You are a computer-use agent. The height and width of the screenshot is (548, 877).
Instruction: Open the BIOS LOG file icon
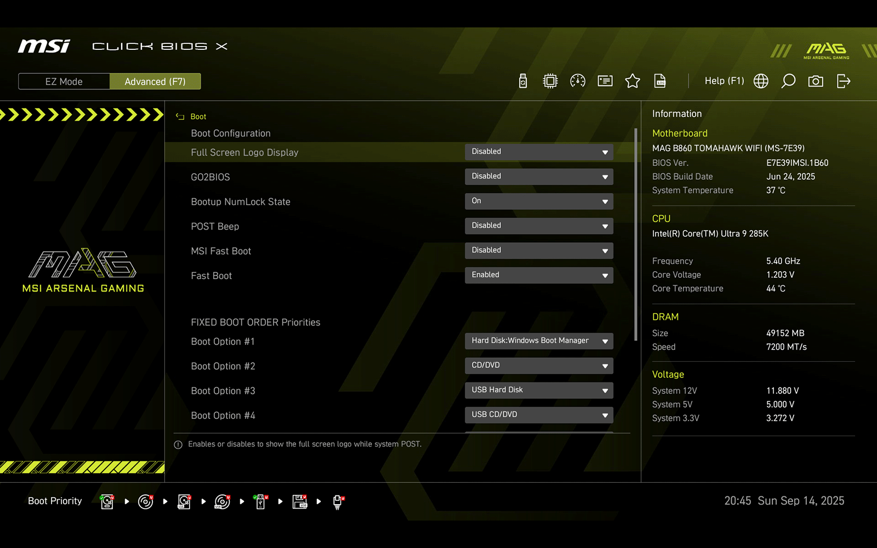click(x=660, y=81)
